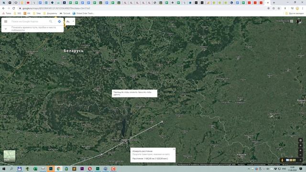This screenshot has height=172, width=306.
Task: Open the Windows notification center icon
Action: point(301,169)
